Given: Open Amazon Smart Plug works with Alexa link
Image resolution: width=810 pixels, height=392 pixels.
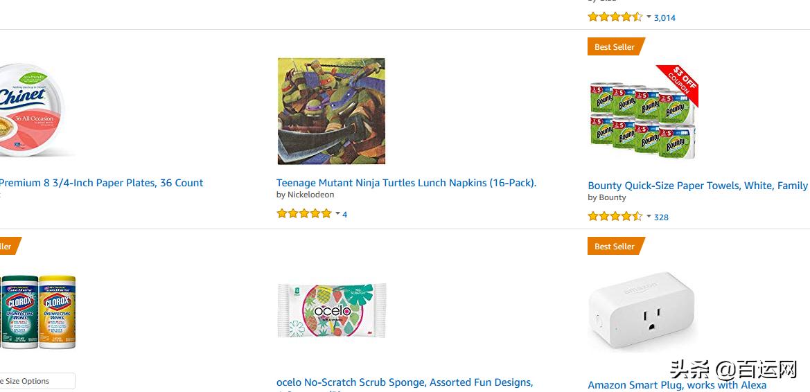Looking at the screenshot, I should tap(676, 385).
